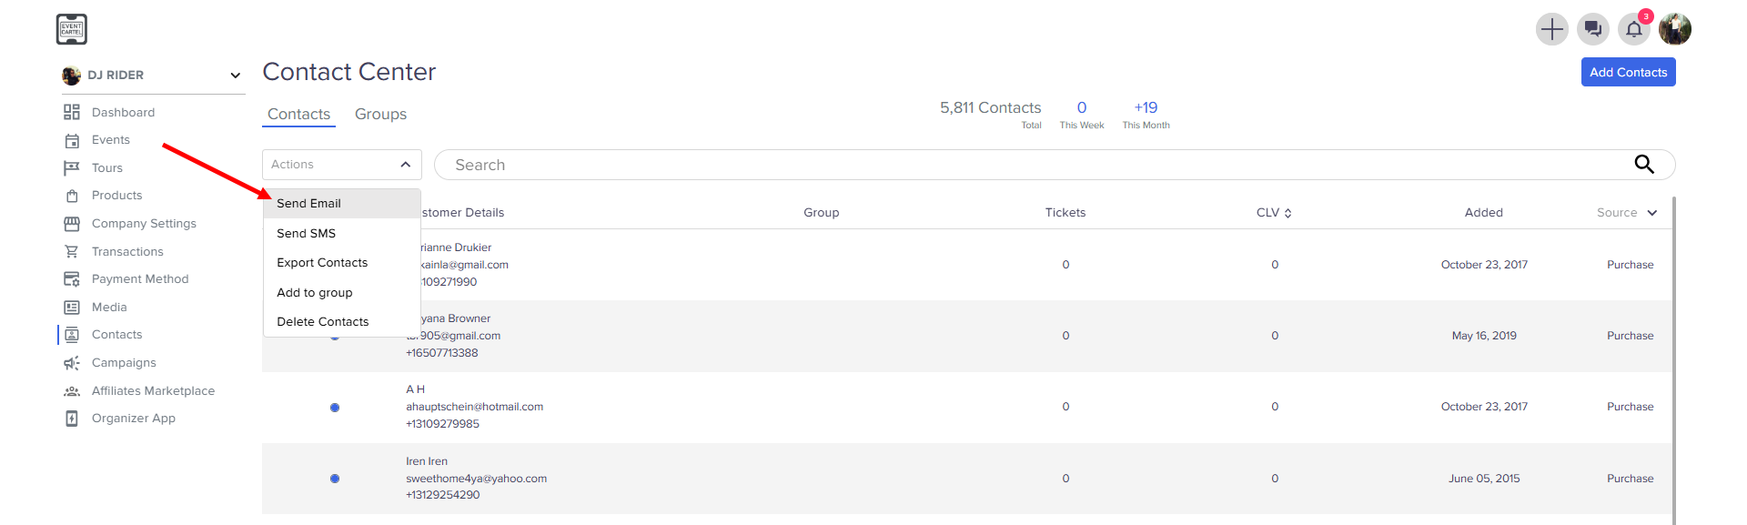Click phone number +16507713388
The width and height of the screenshot is (1747, 525).
441,353
